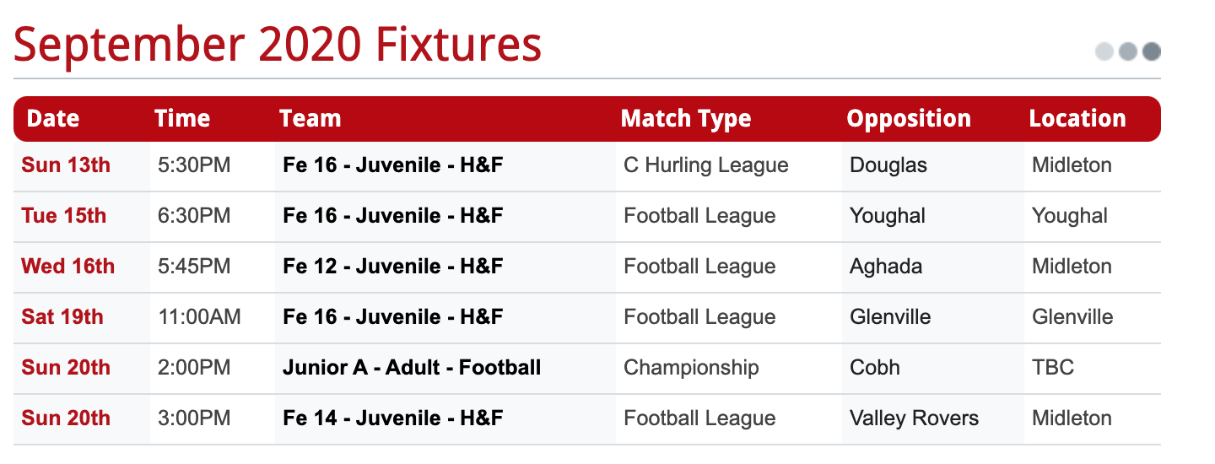The image size is (1215, 464).
Task: Click the C Hurling League match type
Action: 706,165
